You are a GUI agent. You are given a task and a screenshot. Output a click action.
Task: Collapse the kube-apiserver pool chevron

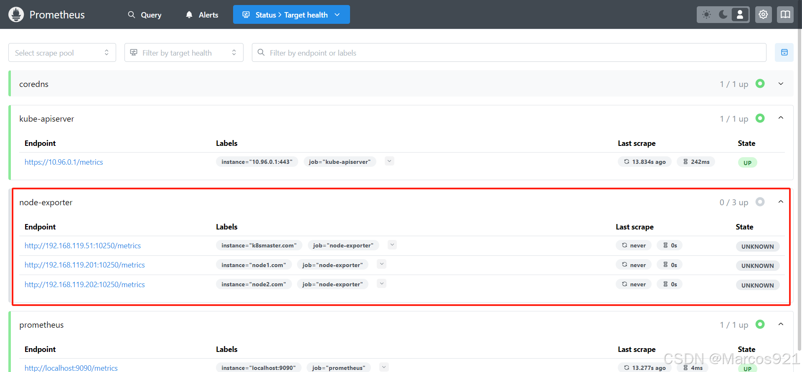tap(781, 118)
